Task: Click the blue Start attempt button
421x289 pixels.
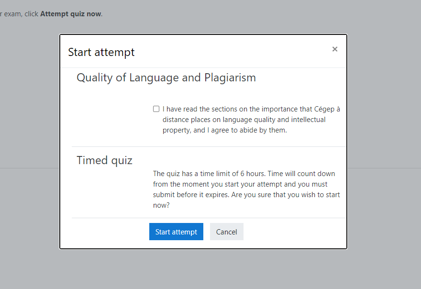Action: click(x=176, y=232)
